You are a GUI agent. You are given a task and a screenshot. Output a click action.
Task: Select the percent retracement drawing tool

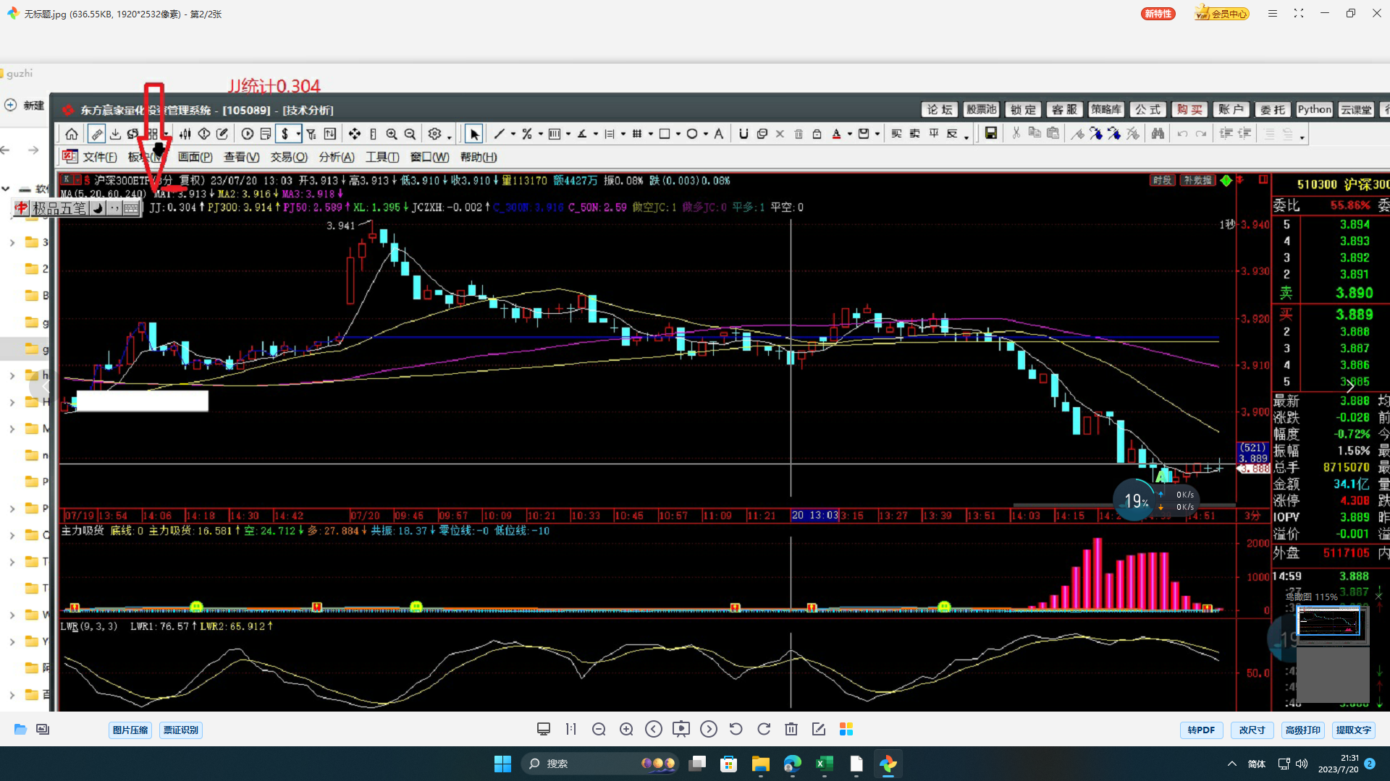tap(527, 134)
